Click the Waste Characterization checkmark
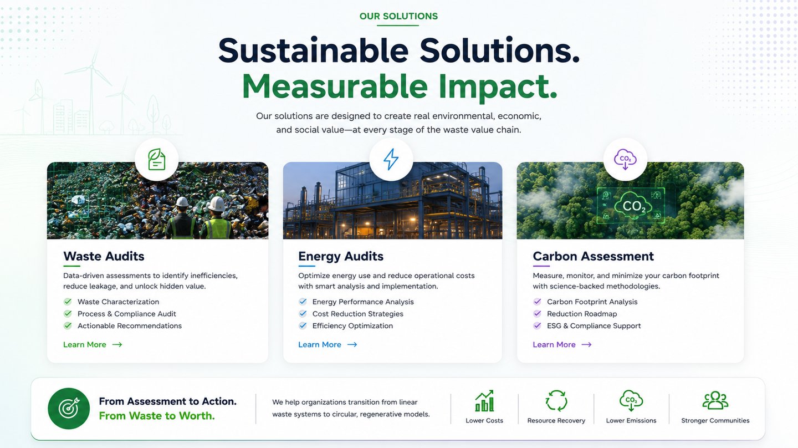798x448 pixels. [x=68, y=302]
